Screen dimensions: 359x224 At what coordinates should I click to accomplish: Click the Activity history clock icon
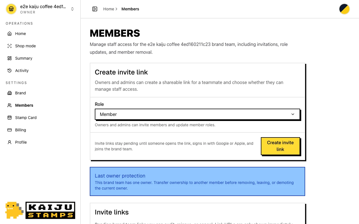pyautogui.click(x=10, y=71)
